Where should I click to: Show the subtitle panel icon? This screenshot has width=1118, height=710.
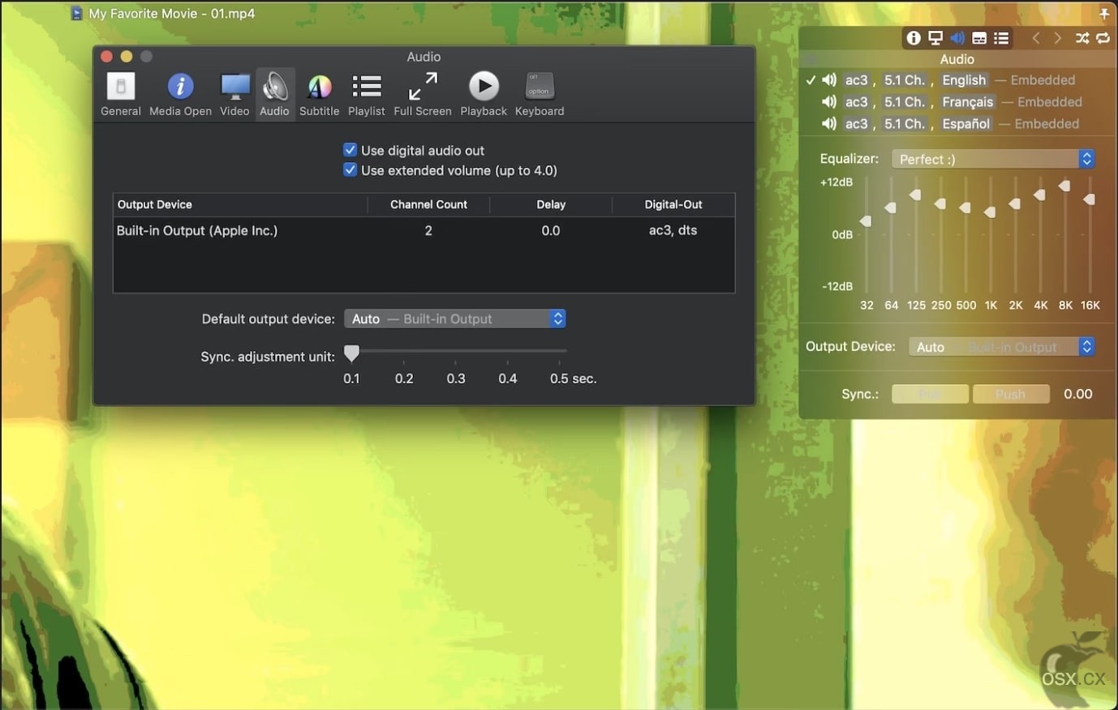click(x=979, y=38)
